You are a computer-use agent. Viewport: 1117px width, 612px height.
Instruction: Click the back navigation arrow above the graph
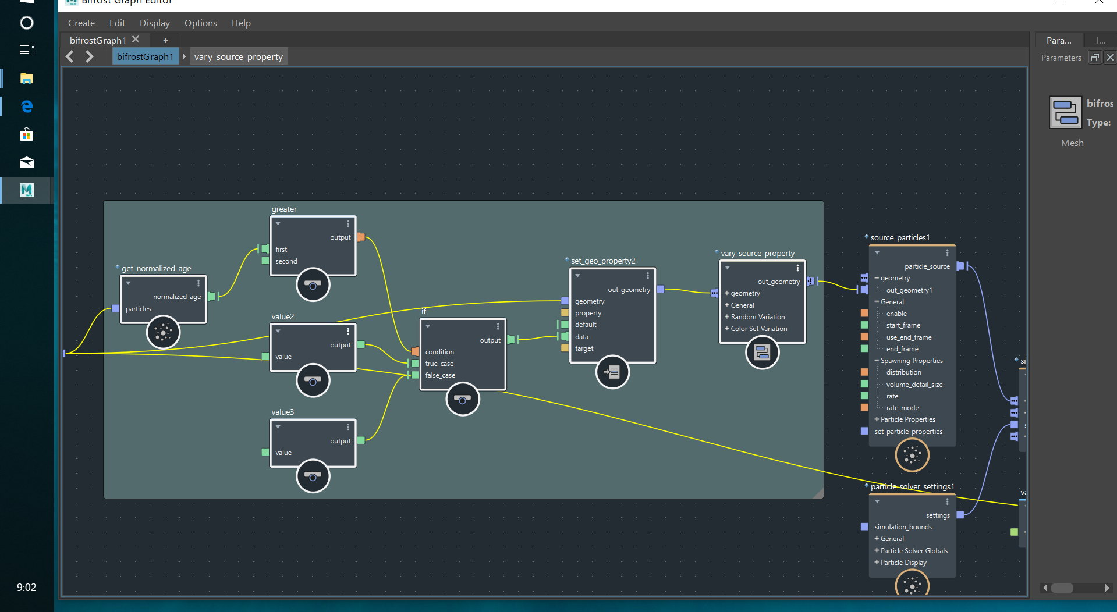pos(69,56)
